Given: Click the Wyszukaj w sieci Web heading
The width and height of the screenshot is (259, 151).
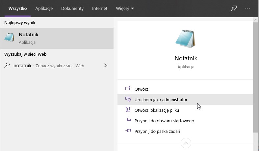Looking at the screenshot, I should pos(25,54).
